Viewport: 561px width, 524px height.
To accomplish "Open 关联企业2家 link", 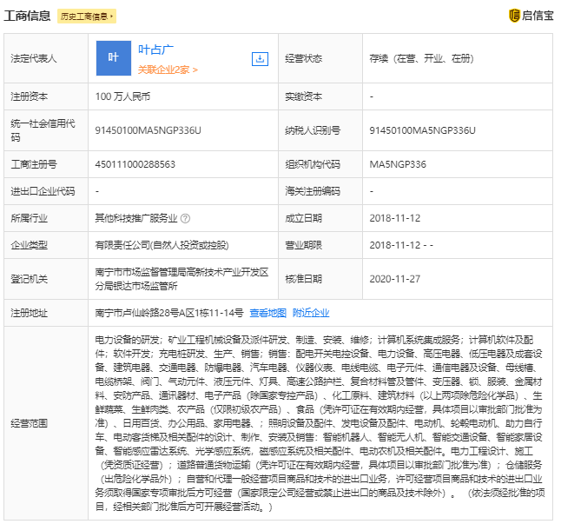I will pos(168,70).
